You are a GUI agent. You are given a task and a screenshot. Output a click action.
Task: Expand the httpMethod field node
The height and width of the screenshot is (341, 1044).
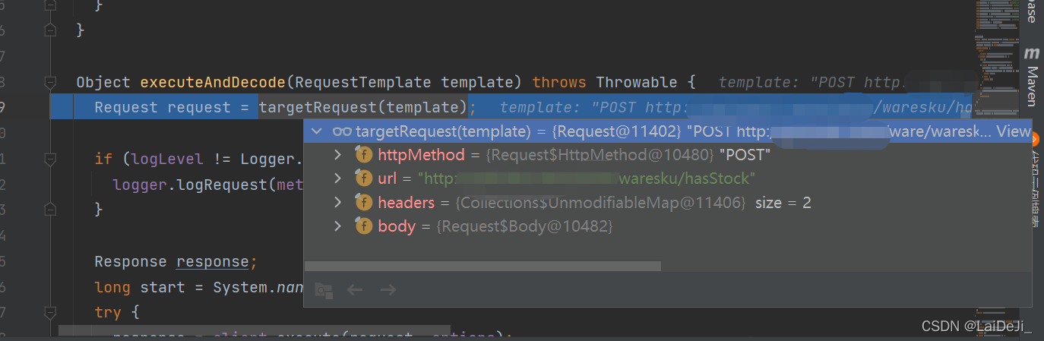point(339,155)
